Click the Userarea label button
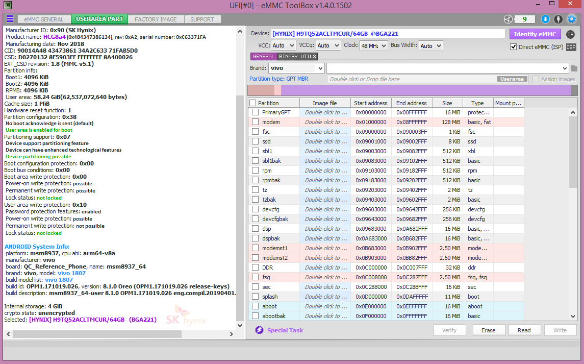The image size is (584, 364). (512, 79)
